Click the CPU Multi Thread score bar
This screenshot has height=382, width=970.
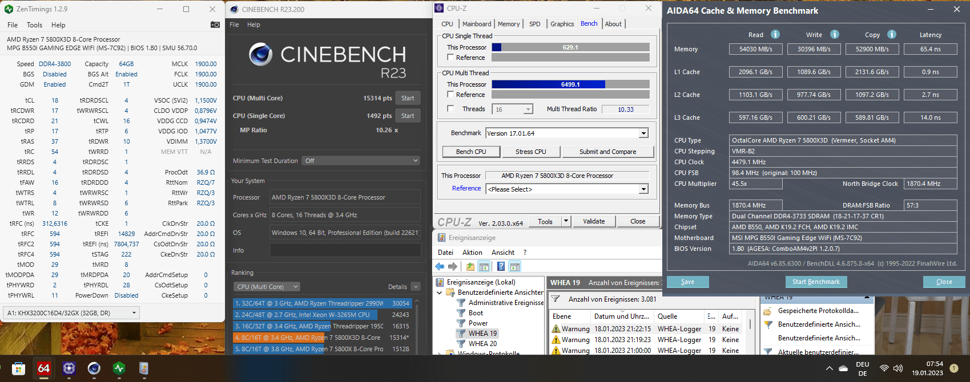(570, 84)
